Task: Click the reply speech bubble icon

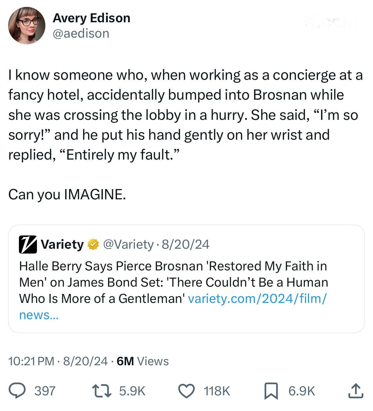Action: point(17,391)
